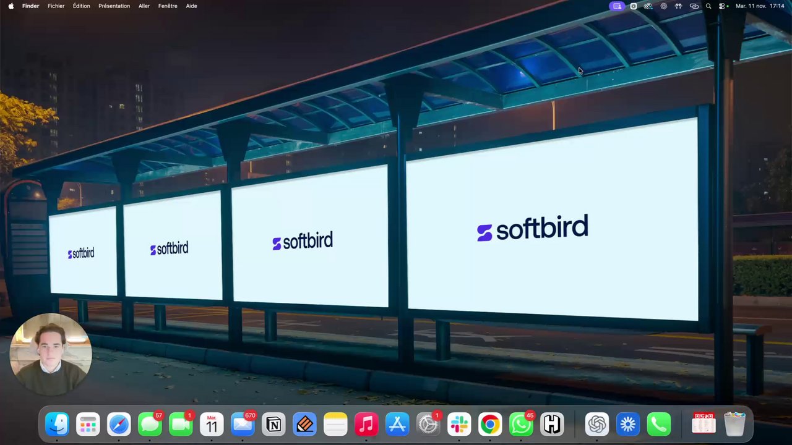
Task: Click the chain link menu bar icon
Action: 694,6
